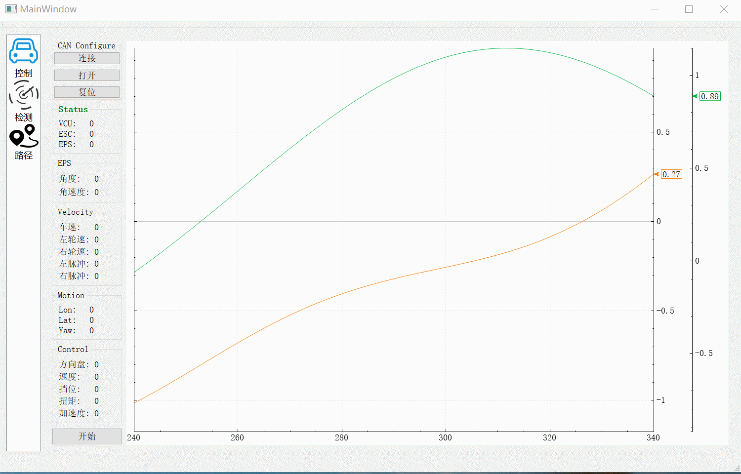Viewport: 741px width, 474px height.
Task: Open the 路径 path planning page
Action: (x=23, y=142)
